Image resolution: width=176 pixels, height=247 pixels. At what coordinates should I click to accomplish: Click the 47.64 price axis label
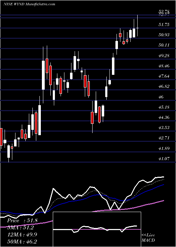coord(164,76)
